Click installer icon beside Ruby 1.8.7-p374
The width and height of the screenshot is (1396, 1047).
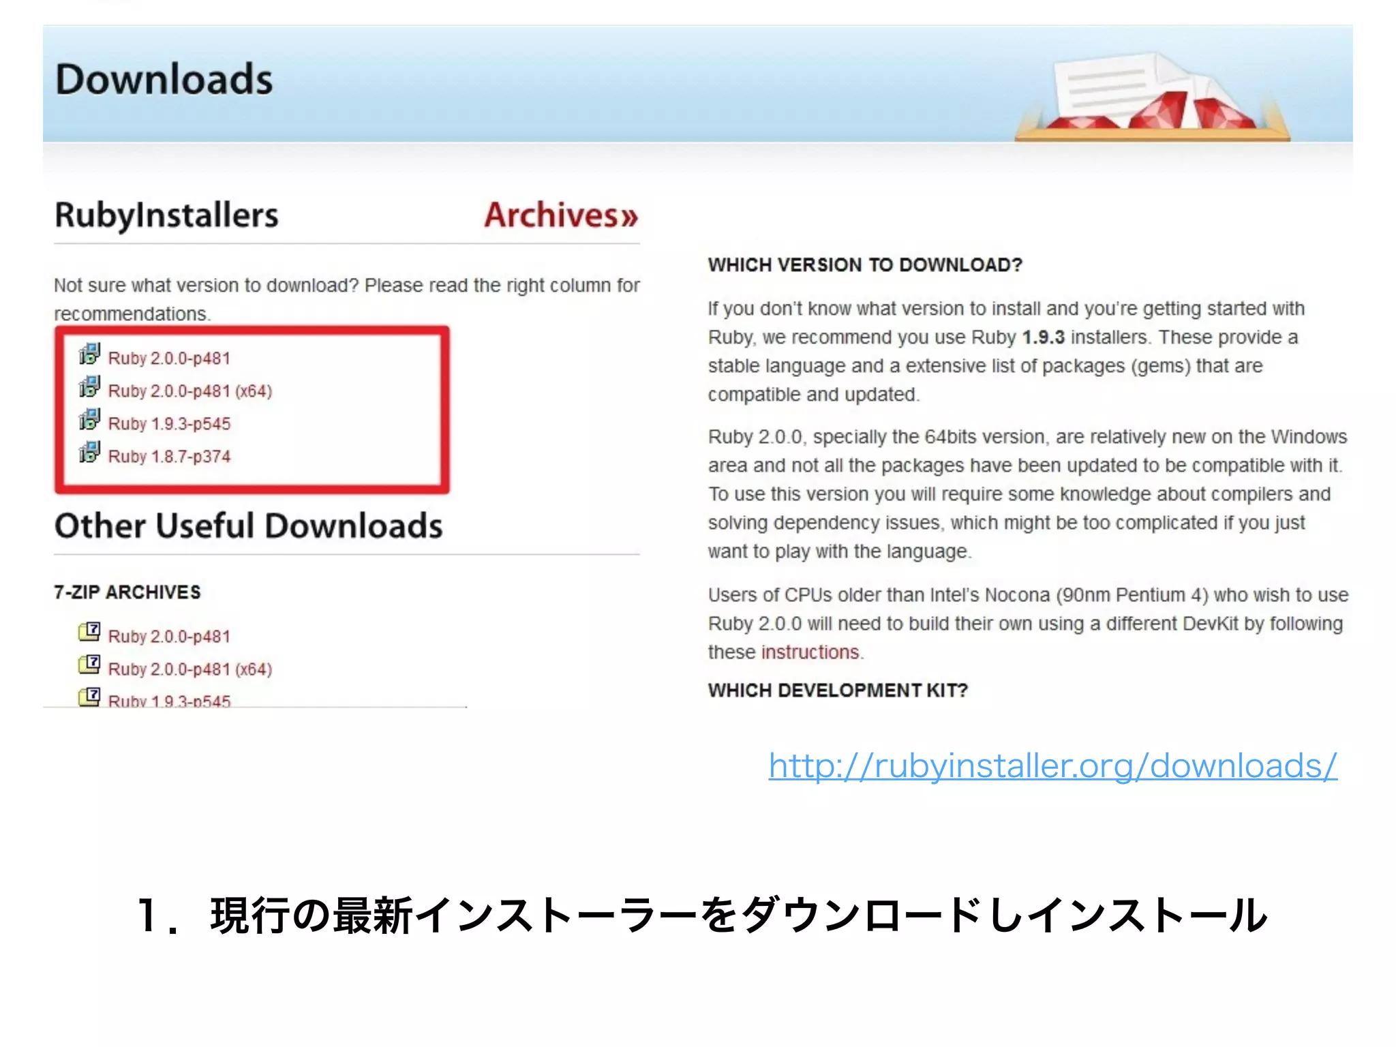click(x=89, y=452)
